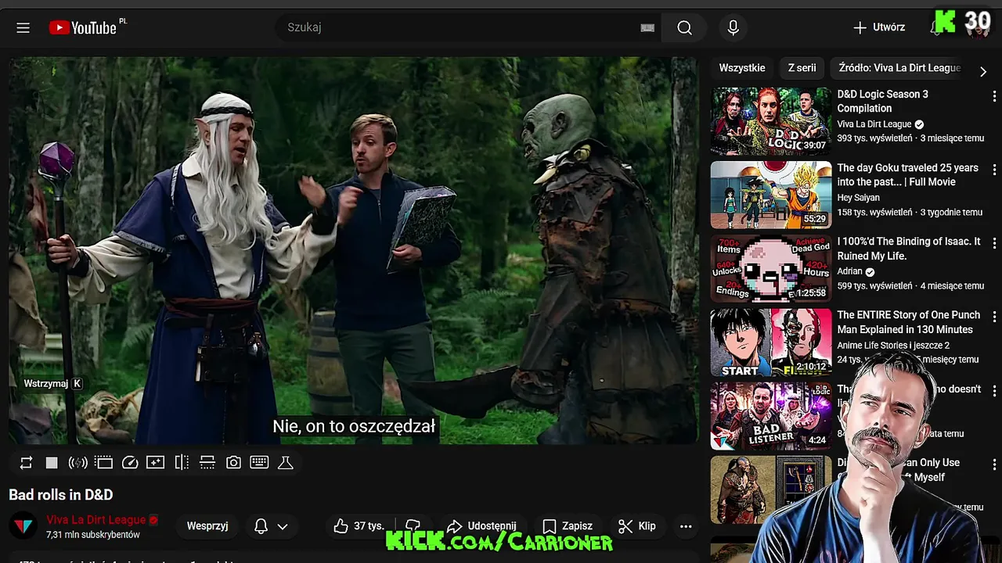Screen dimensions: 1002x563
Task: Click Viva La Dirt League under D&D Logic compilation
Action: 874,124
